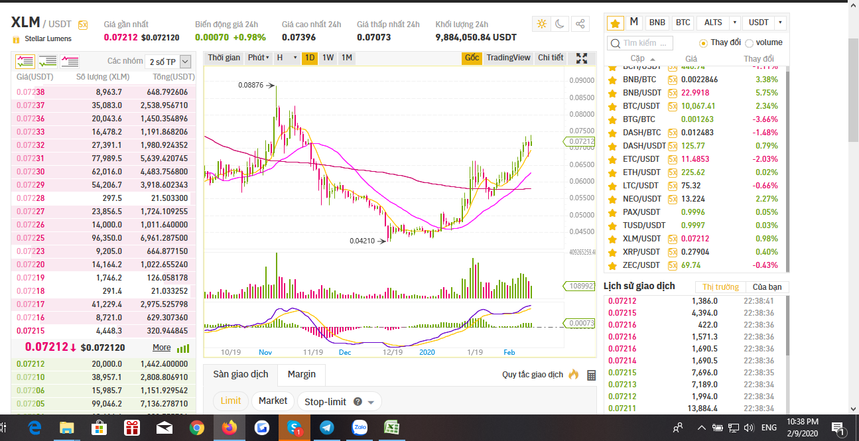Click the share icon

tap(580, 24)
